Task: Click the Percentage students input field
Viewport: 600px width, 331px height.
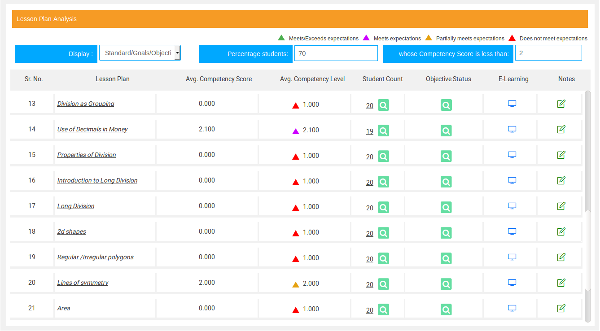Action: click(x=336, y=53)
